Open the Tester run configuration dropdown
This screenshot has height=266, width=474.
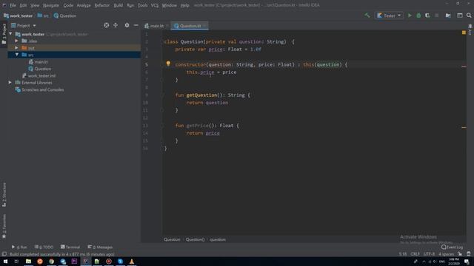(389, 16)
